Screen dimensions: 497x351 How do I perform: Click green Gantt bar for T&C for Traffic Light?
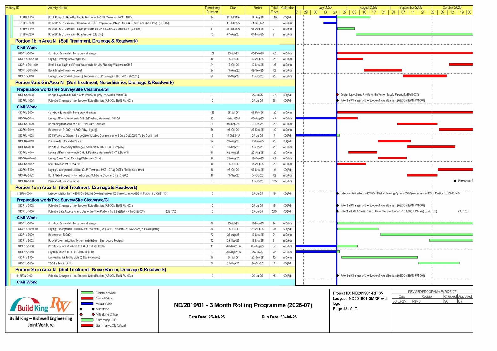pos(439,263)
